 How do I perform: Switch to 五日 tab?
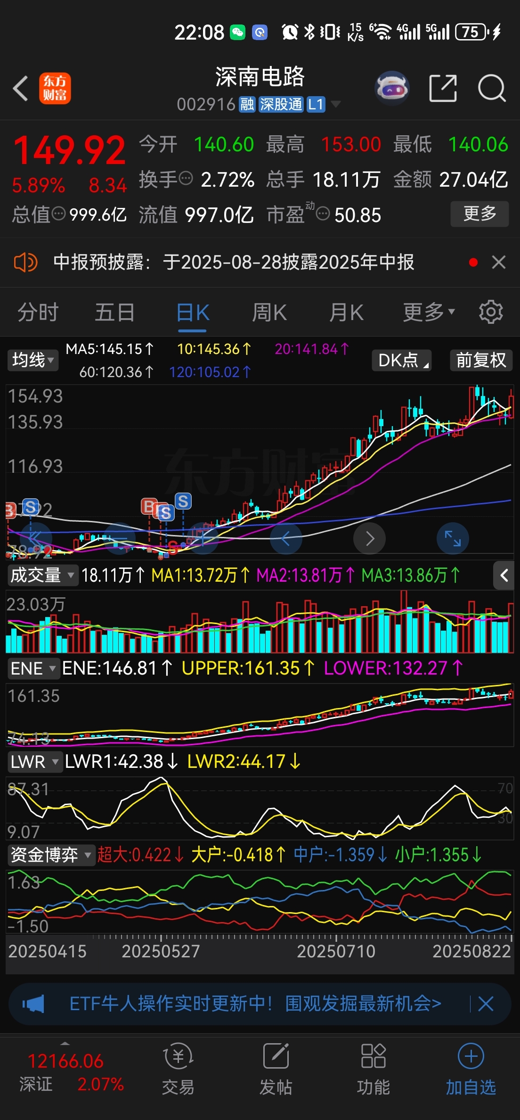click(x=114, y=313)
